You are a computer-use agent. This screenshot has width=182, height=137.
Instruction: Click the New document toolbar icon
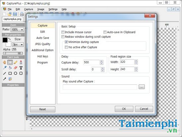[4, 14]
